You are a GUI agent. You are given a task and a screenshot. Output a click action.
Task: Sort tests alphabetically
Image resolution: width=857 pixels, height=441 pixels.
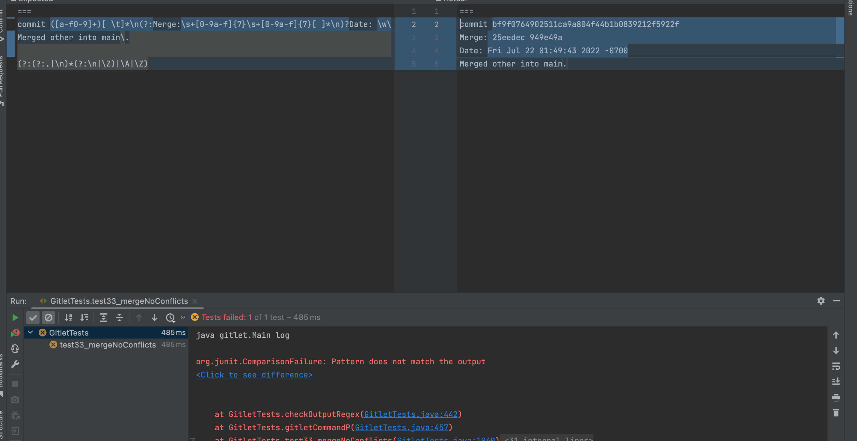point(68,318)
